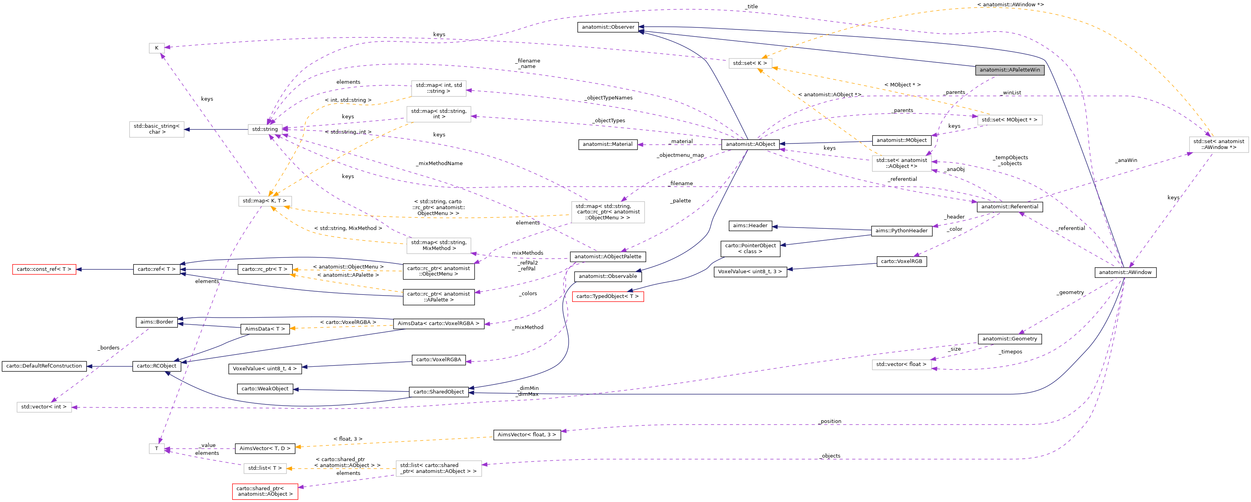
Task: Select std::map< int, std::string > node
Action: (x=438, y=88)
